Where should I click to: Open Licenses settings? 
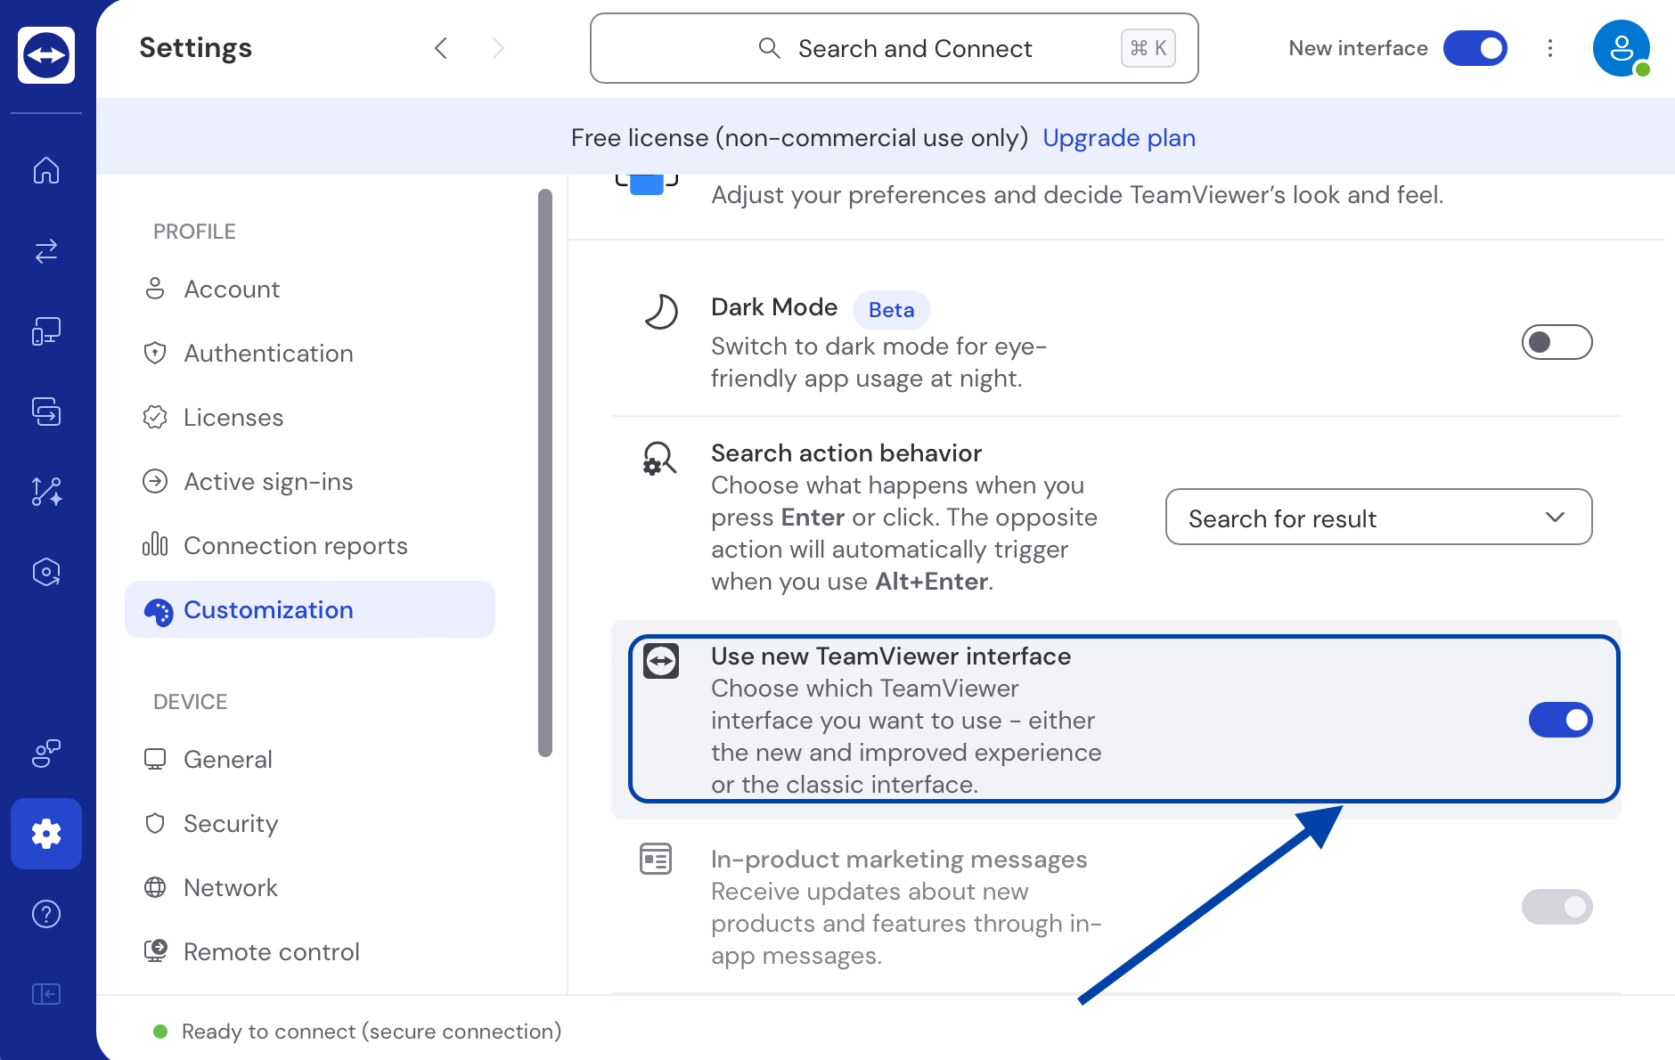coord(309,418)
